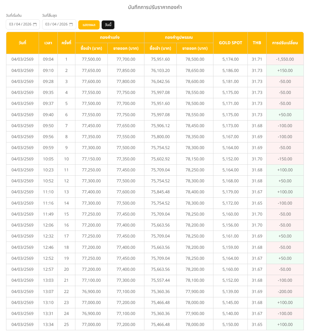The width and height of the screenshot is (309, 332).
Task: Select the +150.00 change cell
Action: tap(285, 71)
